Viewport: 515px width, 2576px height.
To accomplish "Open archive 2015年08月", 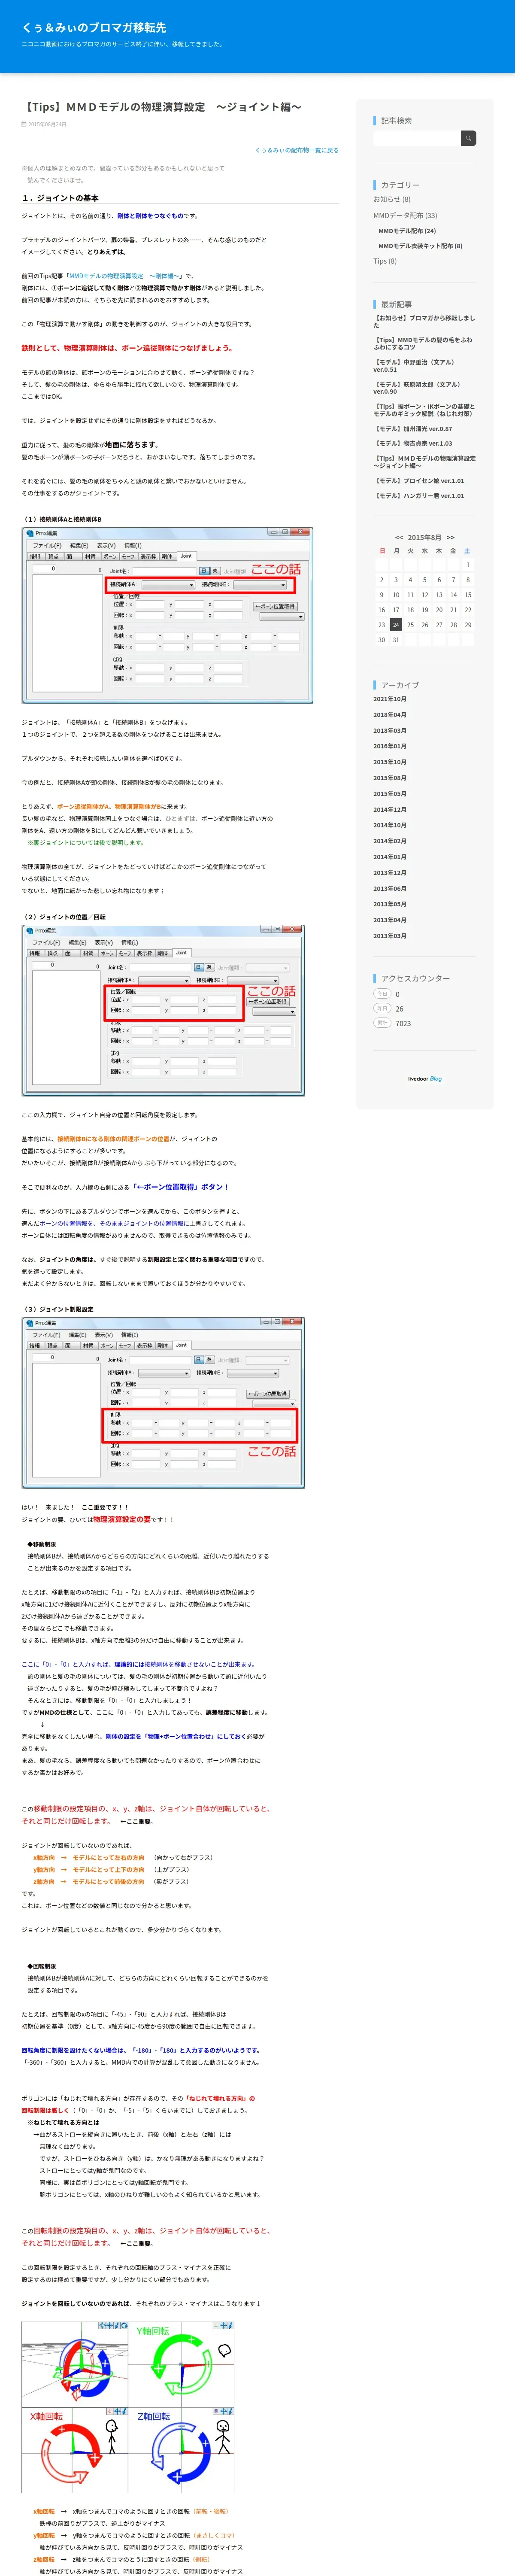I will [390, 778].
